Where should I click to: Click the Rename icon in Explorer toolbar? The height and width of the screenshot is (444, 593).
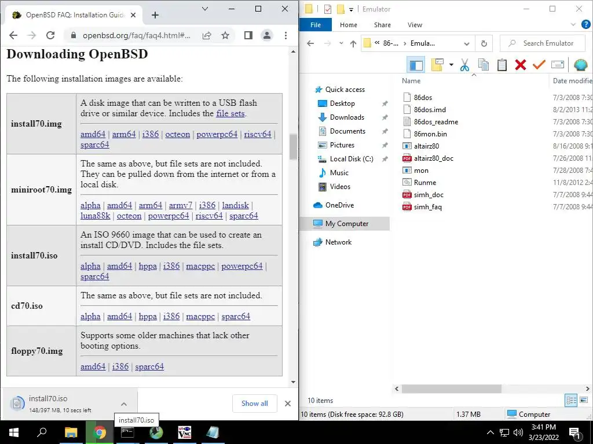[x=558, y=65]
